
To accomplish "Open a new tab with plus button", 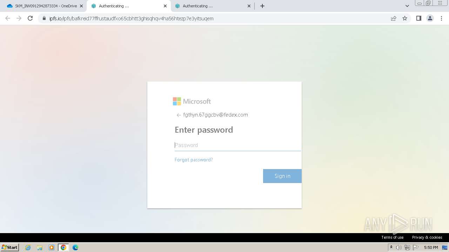I will tap(262, 6).
